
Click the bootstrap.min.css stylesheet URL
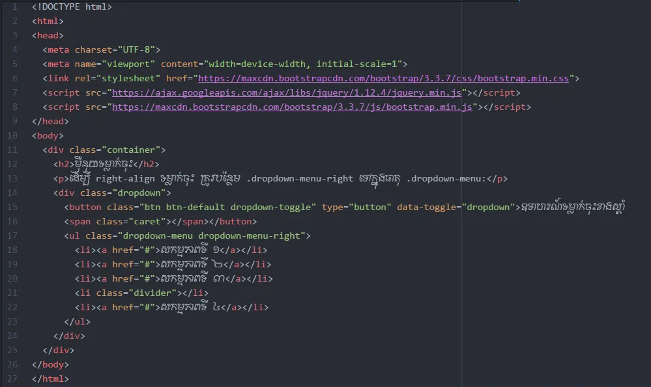pyautogui.click(x=383, y=78)
